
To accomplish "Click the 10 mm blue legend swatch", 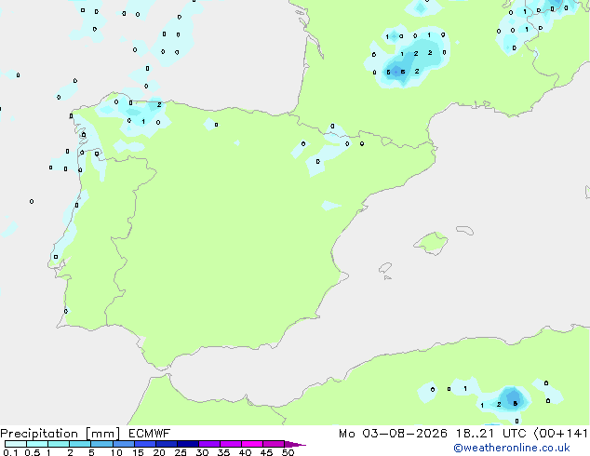I will tap(124, 444).
